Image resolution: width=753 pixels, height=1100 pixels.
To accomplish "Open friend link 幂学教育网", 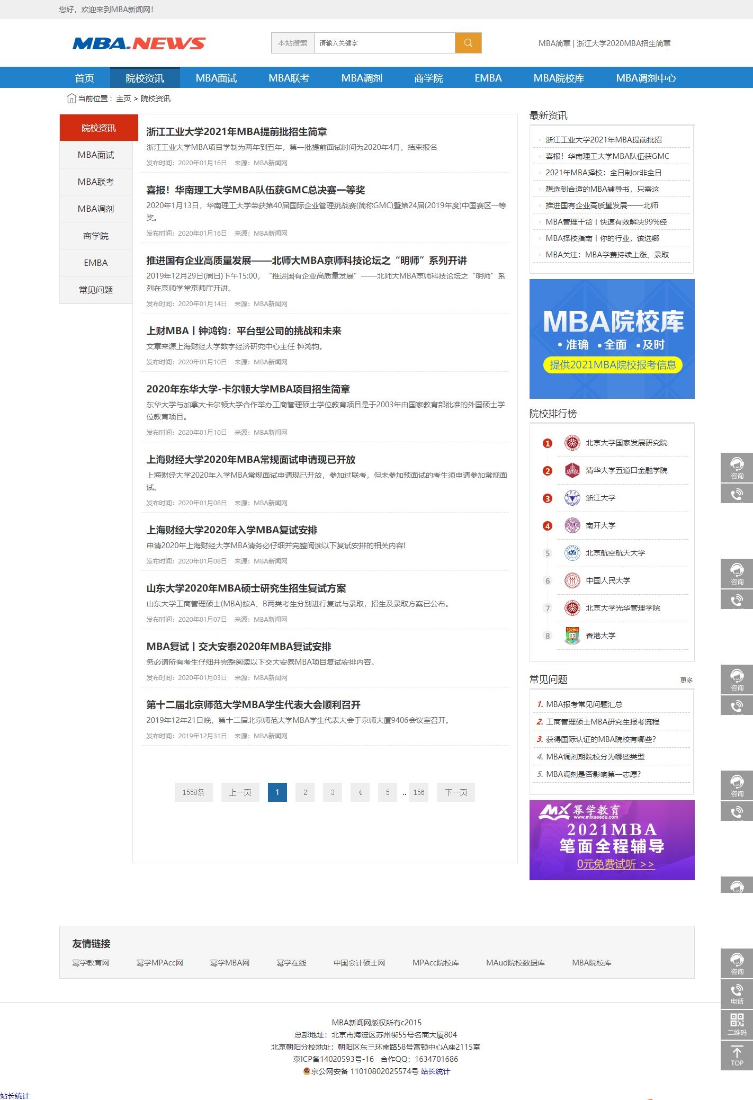I will tap(91, 963).
